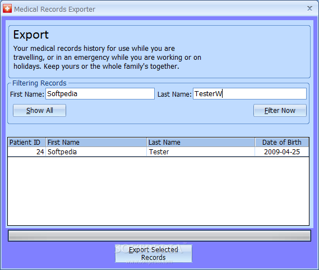Click the Show All button
This screenshot has height=270, width=319.
pyautogui.click(x=39, y=111)
